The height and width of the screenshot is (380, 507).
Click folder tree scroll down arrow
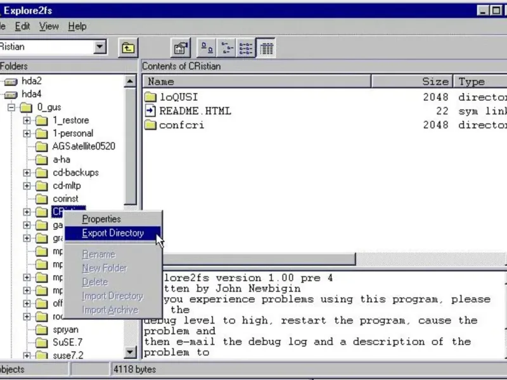point(130,352)
